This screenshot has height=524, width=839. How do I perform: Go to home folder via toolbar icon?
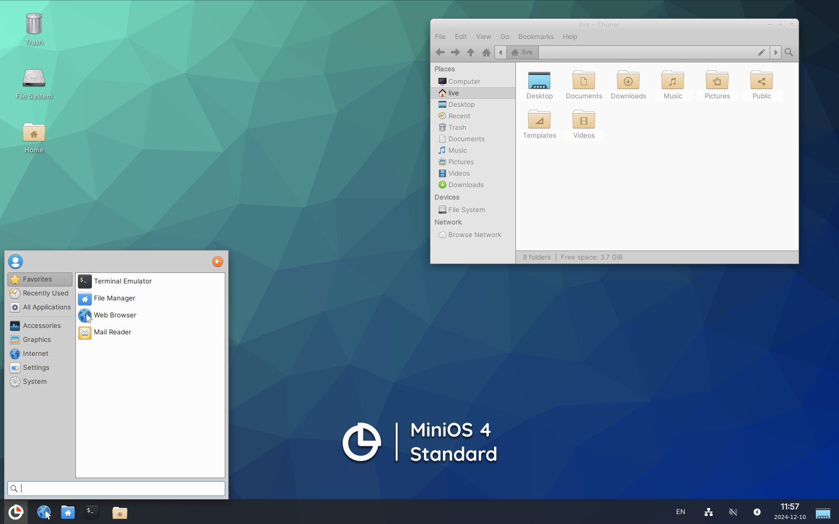(486, 52)
